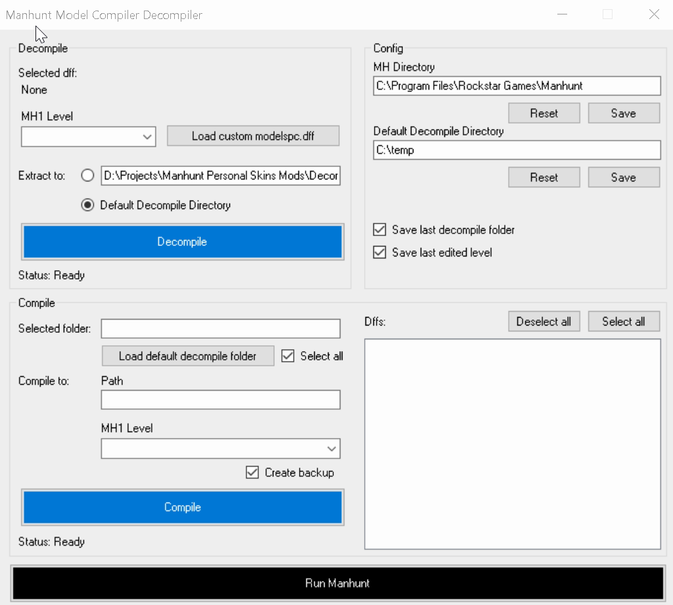Click the MH Directory input field

[517, 86]
